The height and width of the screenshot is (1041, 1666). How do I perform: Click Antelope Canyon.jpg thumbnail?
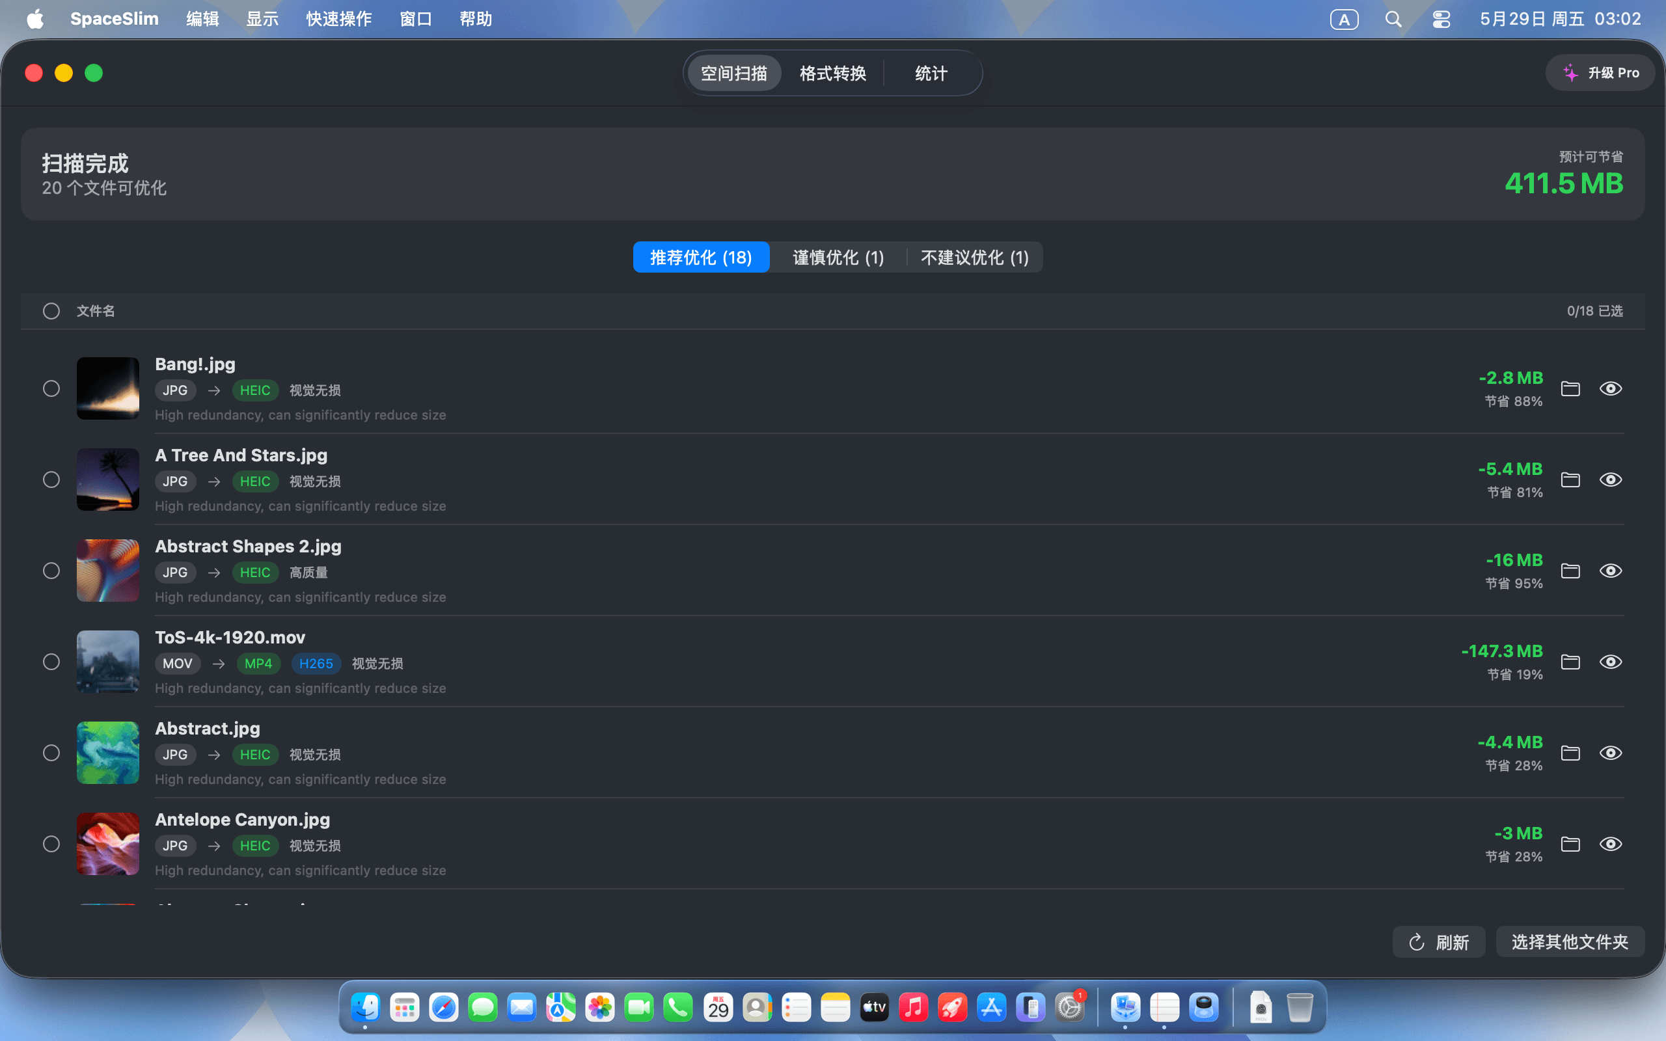[x=108, y=844]
